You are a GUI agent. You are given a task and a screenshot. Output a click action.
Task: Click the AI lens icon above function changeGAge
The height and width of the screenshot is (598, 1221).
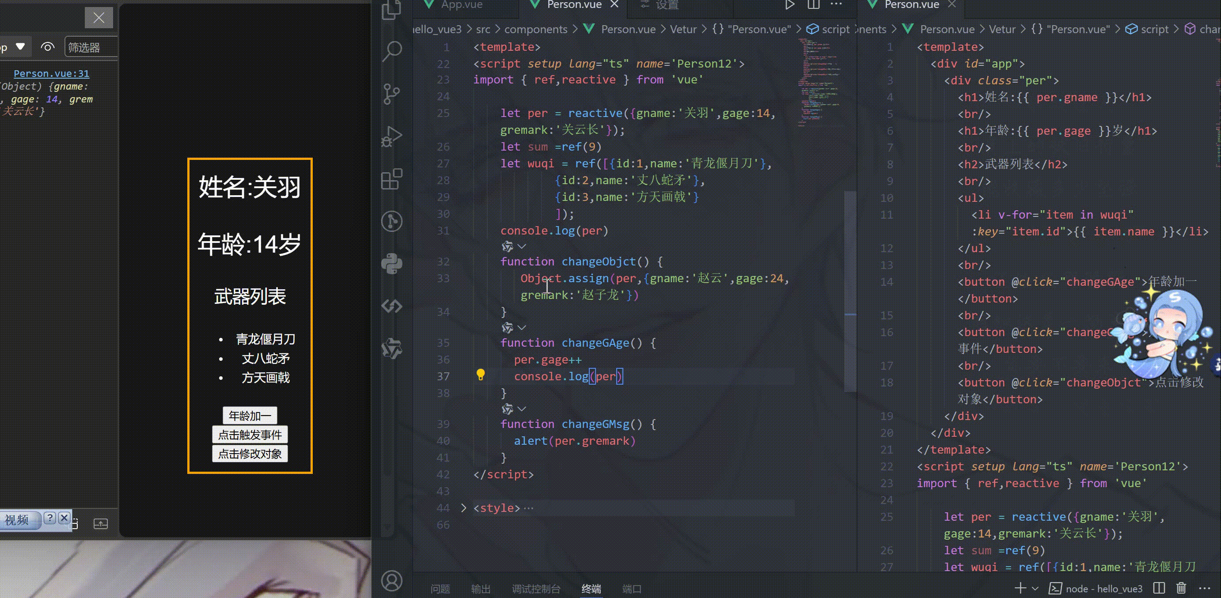pyautogui.click(x=508, y=327)
